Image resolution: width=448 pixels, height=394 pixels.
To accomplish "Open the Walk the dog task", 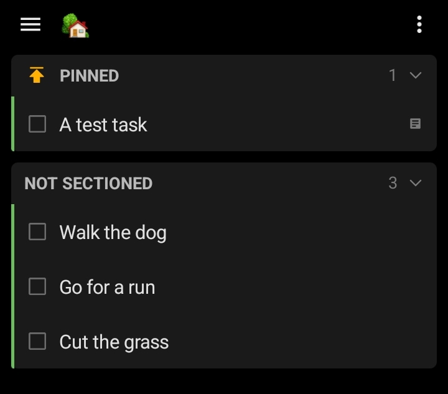I will click(x=113, y=233).
